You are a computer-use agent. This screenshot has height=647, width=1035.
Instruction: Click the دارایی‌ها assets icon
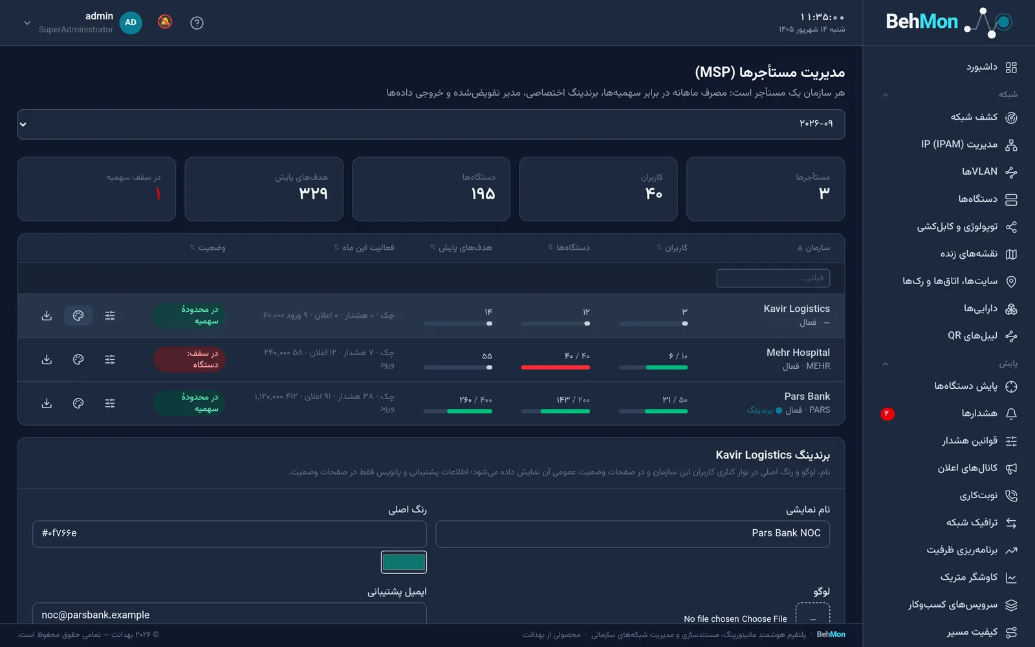click(x=1012, y=309)
